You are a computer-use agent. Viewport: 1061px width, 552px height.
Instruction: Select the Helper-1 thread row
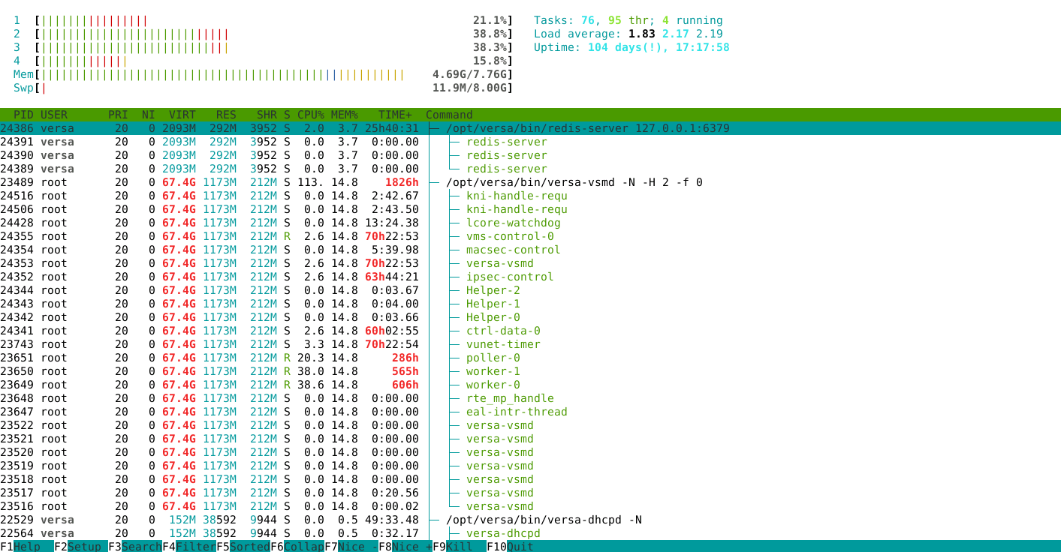coord(530,304)
